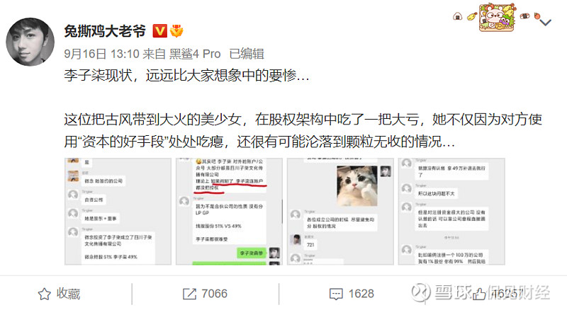Click the orange verified V badge
The height and width of the screenshot is (310, 567).
click(x=159, y=31)
